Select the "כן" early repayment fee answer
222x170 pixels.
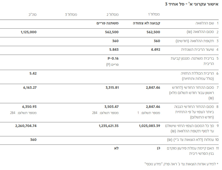pyautogui.click(x=158, y=148)
